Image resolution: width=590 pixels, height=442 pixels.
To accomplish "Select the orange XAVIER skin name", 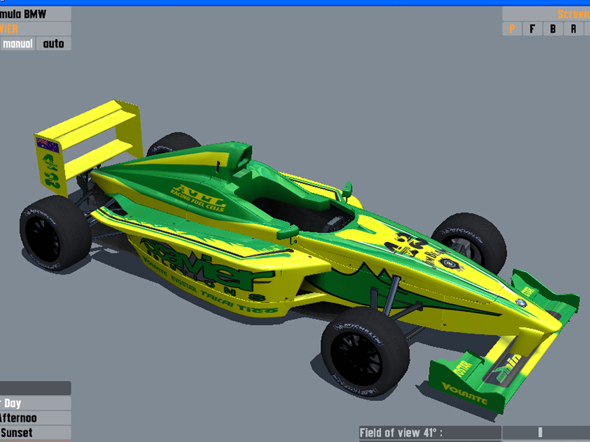I will click(x=35, y=29).
